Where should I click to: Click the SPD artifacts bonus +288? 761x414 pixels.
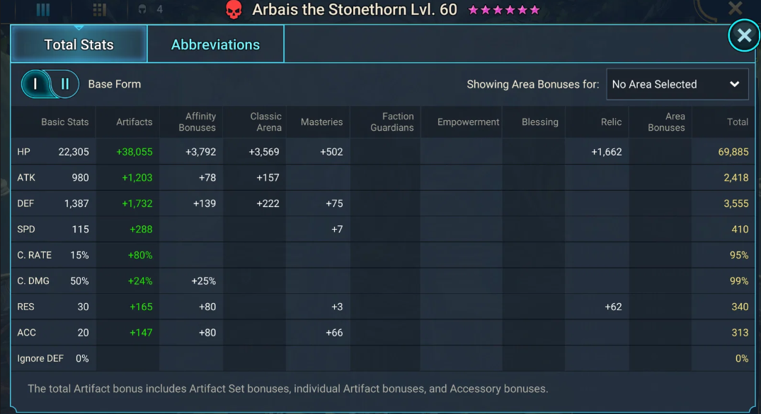(x=141, y=230)
